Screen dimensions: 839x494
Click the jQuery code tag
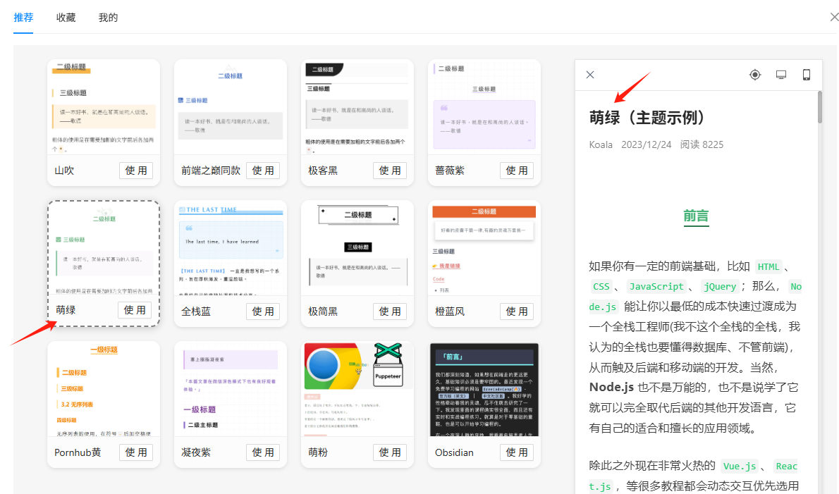point(720,287)
